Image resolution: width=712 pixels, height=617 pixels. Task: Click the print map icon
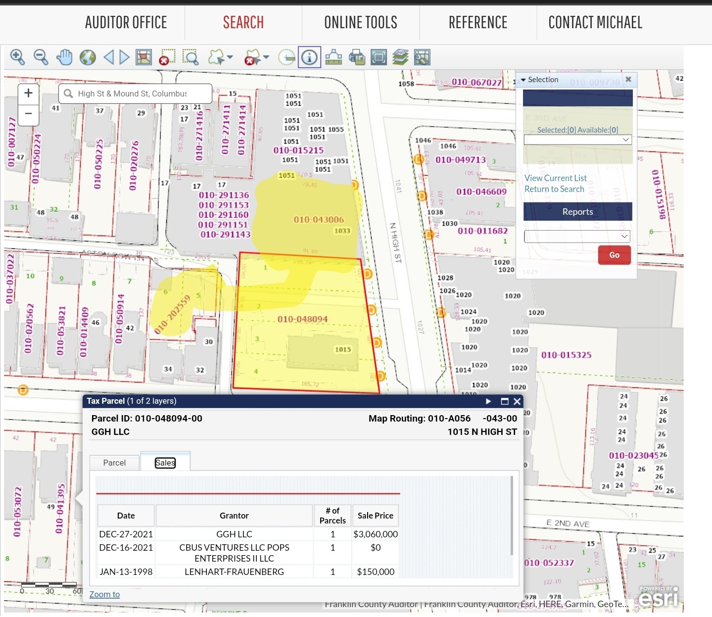[357, 57]
